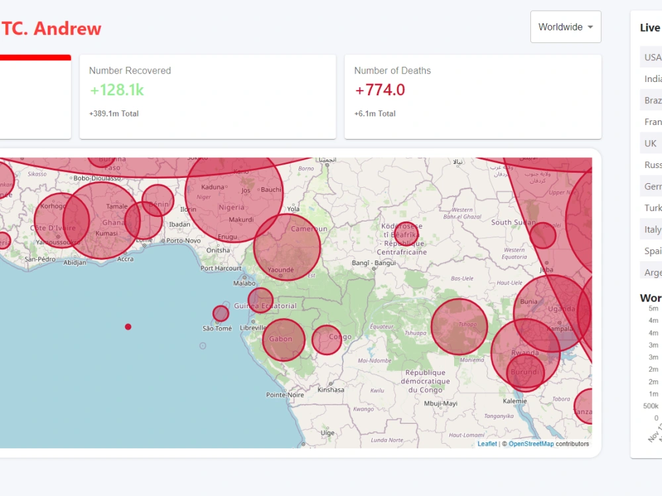662x496 pixels.
Task: Open the Worldwide country dropdown
Action: (565, 27)
